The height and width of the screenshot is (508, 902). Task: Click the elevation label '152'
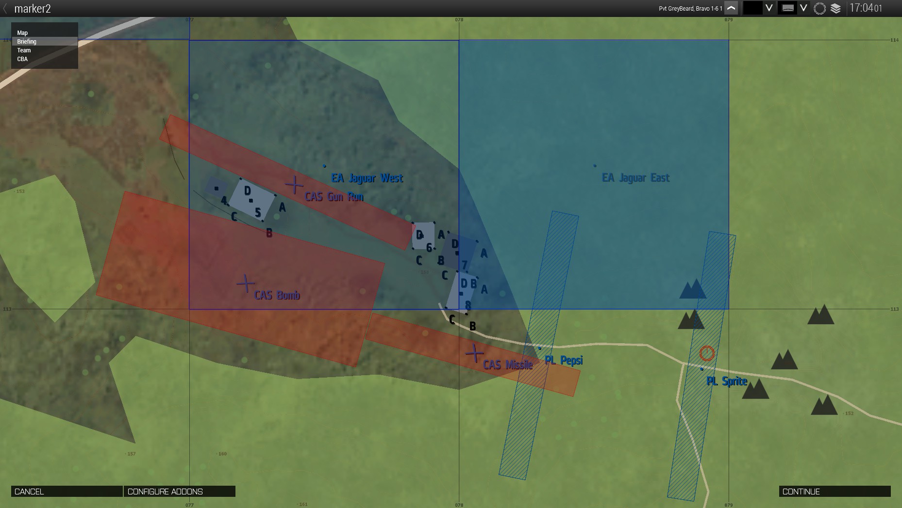(x=849, y=413)
